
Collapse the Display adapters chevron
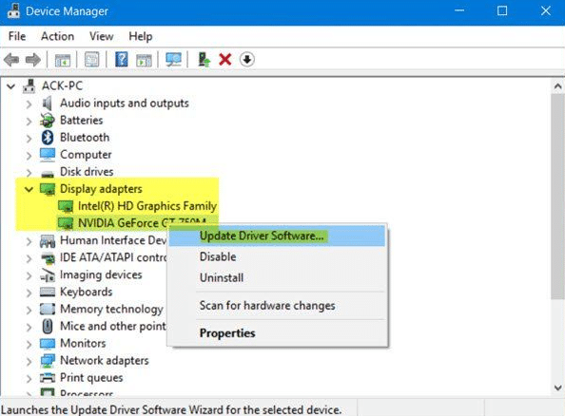coord(29,189)
